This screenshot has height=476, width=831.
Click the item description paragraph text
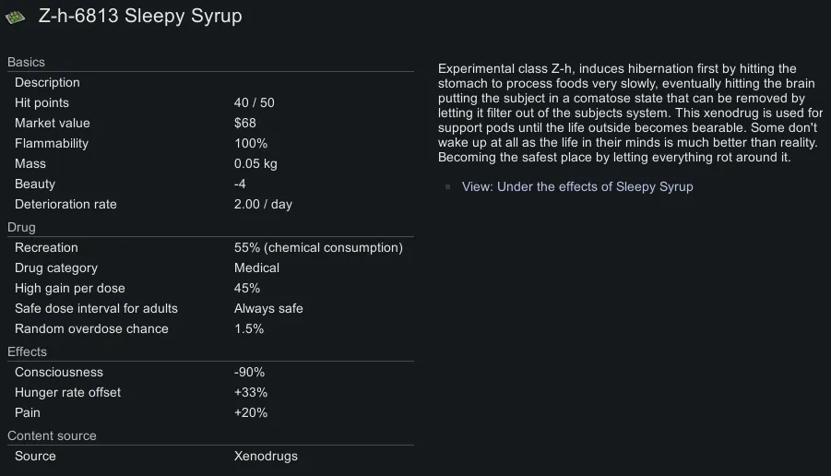tap(629, 113)
